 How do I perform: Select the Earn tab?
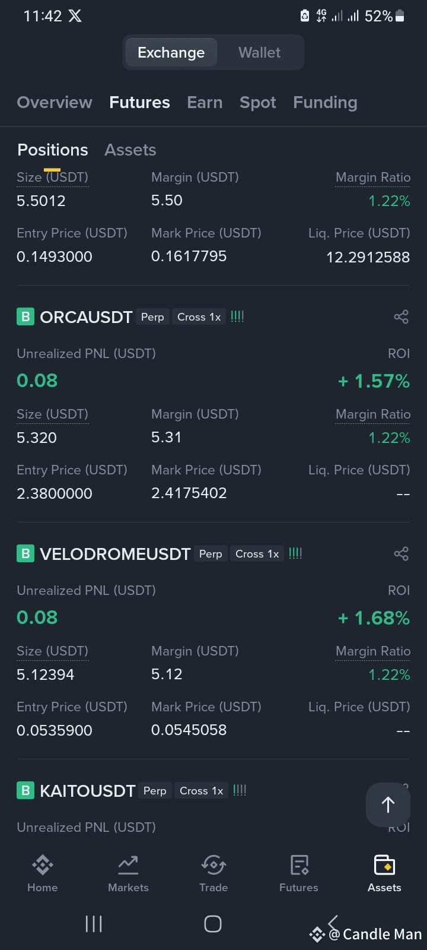click(x=205, y=102)
